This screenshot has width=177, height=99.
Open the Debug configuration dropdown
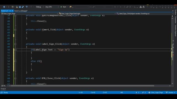click(x=40, y=7)
